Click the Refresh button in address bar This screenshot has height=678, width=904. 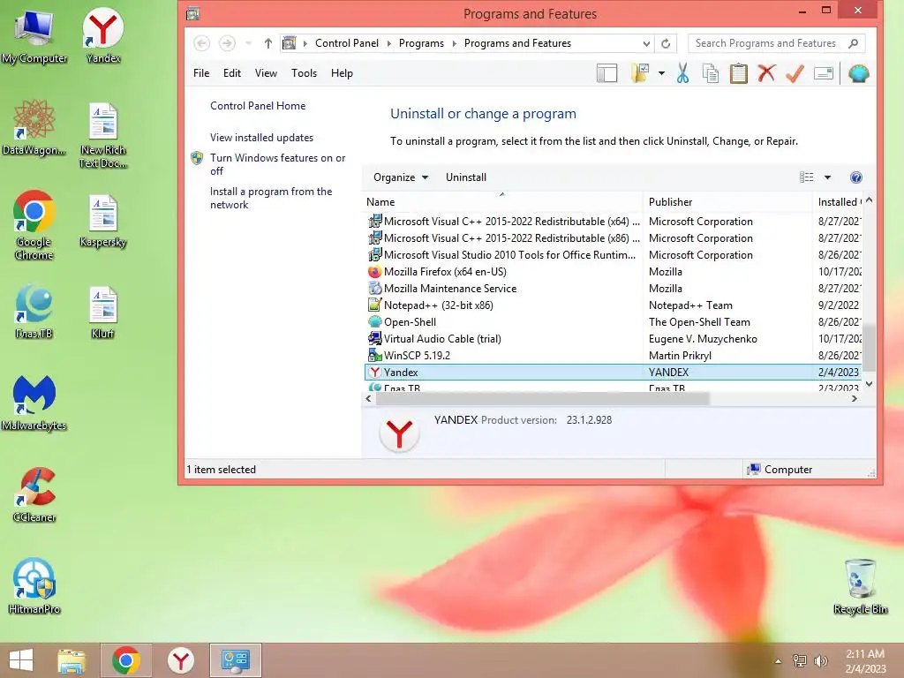pyautogui.click(x=666, y=43)
